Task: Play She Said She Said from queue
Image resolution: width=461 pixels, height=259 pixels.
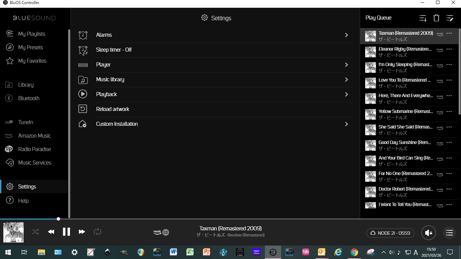Action: click(409, 130)
